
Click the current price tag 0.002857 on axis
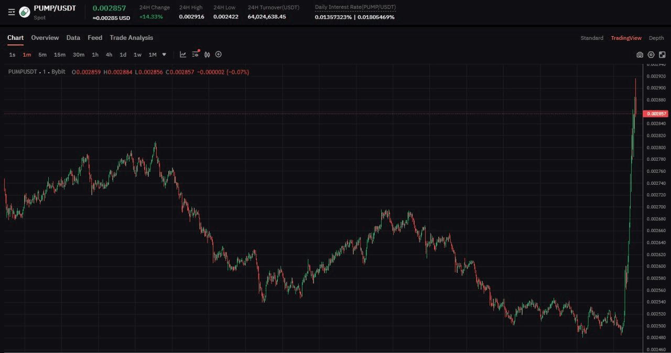tap(656, 114)
